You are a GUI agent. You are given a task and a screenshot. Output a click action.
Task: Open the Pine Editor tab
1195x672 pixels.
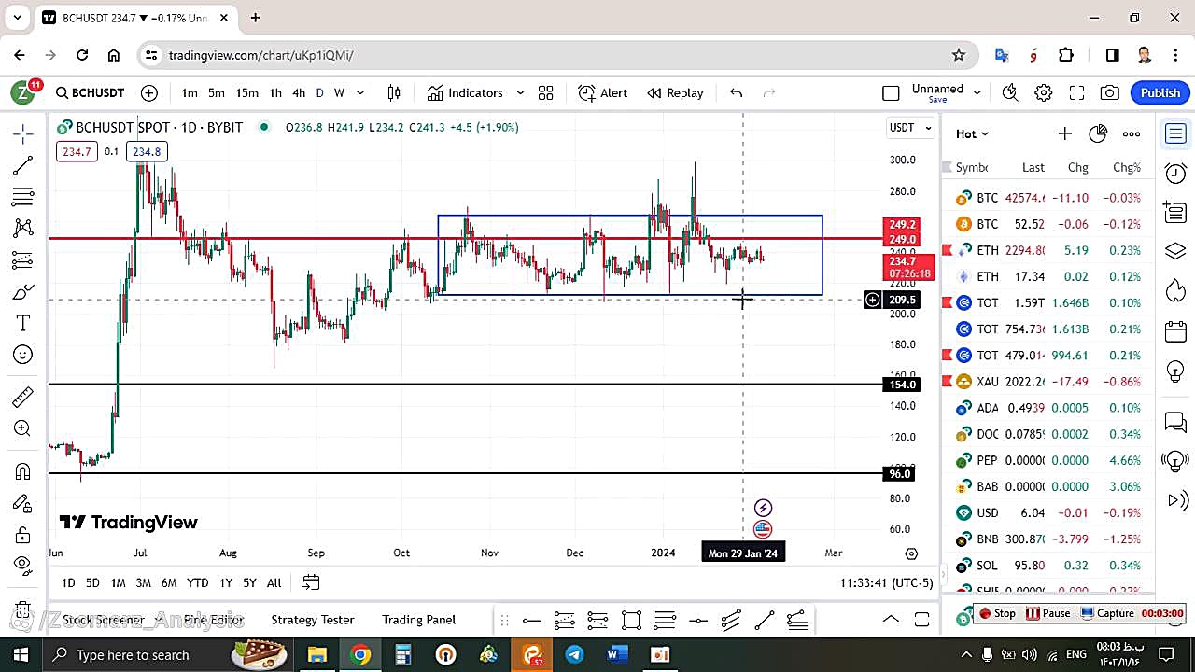click(x=214, y=620)
